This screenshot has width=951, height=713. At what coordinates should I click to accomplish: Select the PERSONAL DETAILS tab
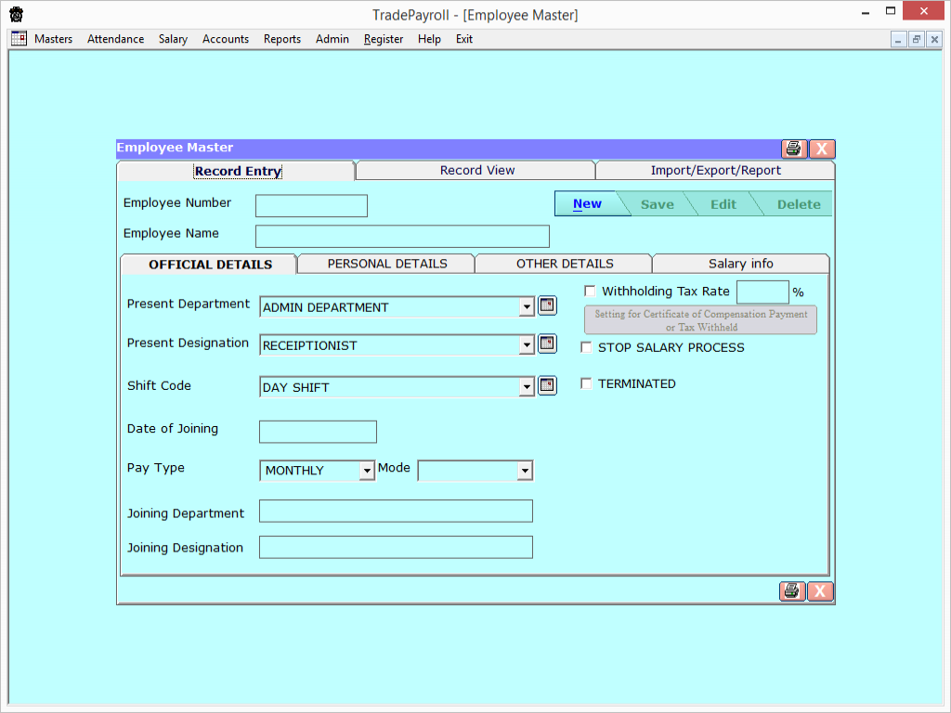(x=387, y=264)
